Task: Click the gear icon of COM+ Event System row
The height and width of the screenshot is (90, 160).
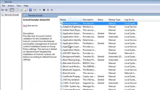Action: point(61,83)
